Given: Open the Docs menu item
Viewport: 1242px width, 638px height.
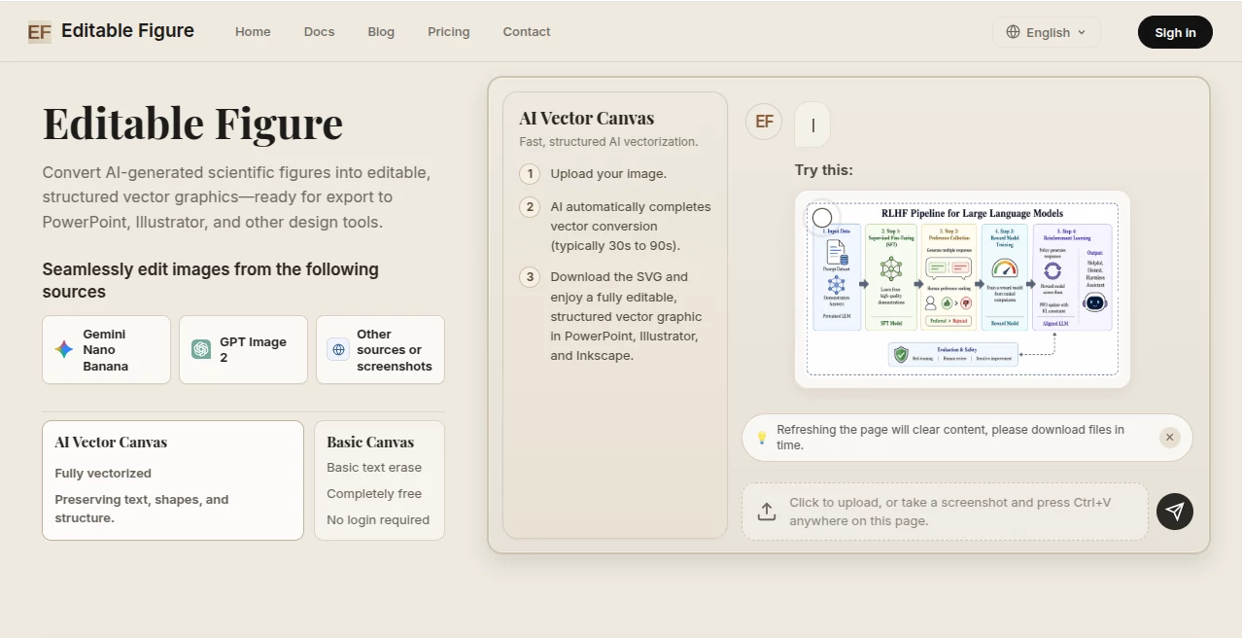Looking at the screenshot, I should pyautogui.click(x=319, y=32).
